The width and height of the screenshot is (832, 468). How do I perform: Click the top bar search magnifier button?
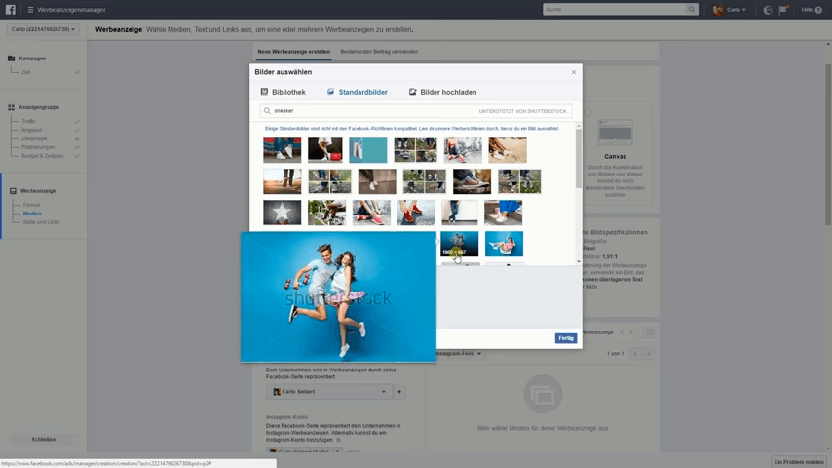[692, 10]
